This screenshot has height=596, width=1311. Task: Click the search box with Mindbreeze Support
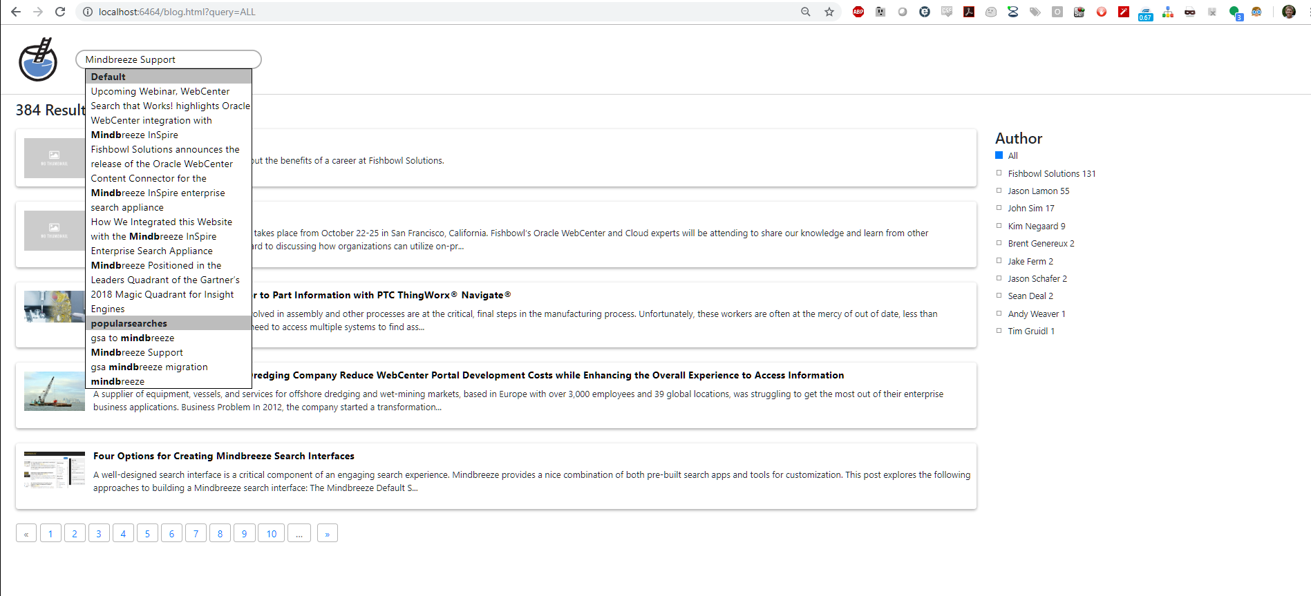(x=169, y=59)
